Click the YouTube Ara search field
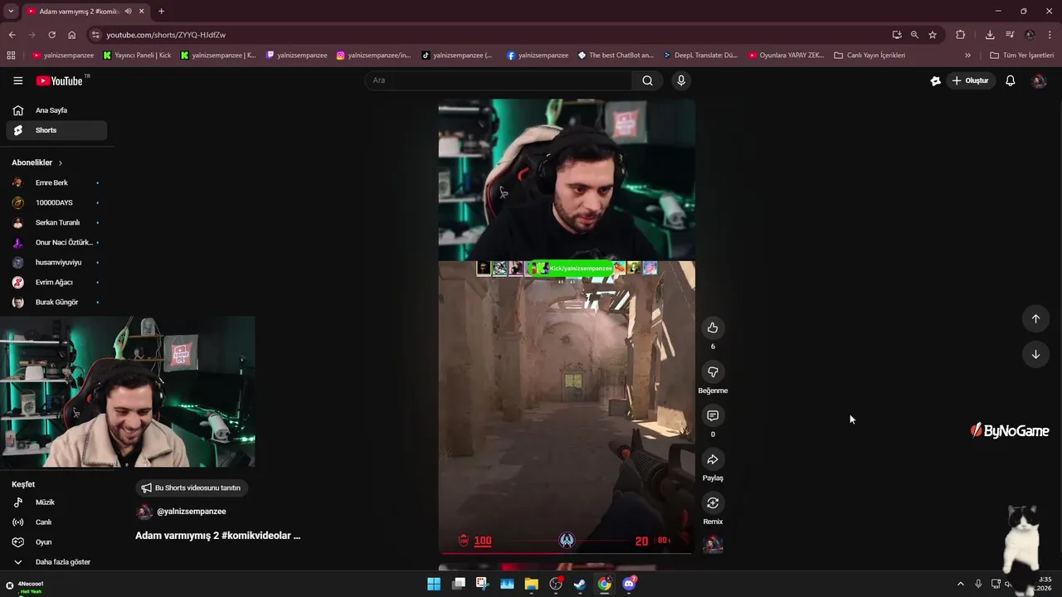Image resolution: width=1062 pixels, height=597 pixels. click(498, 80)
